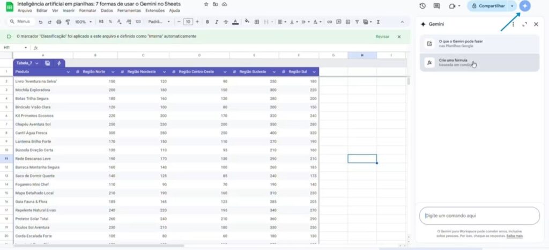549x250 pixels.
Task: Open the borders tool
Action: click(x=257, y=21)
